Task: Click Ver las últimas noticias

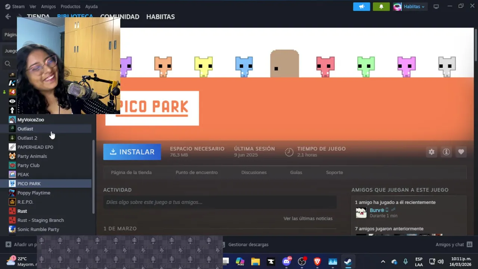Action: tap(308, 219)
